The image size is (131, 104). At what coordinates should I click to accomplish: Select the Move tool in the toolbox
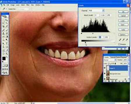pyautogui.click(x=7, y=20)
